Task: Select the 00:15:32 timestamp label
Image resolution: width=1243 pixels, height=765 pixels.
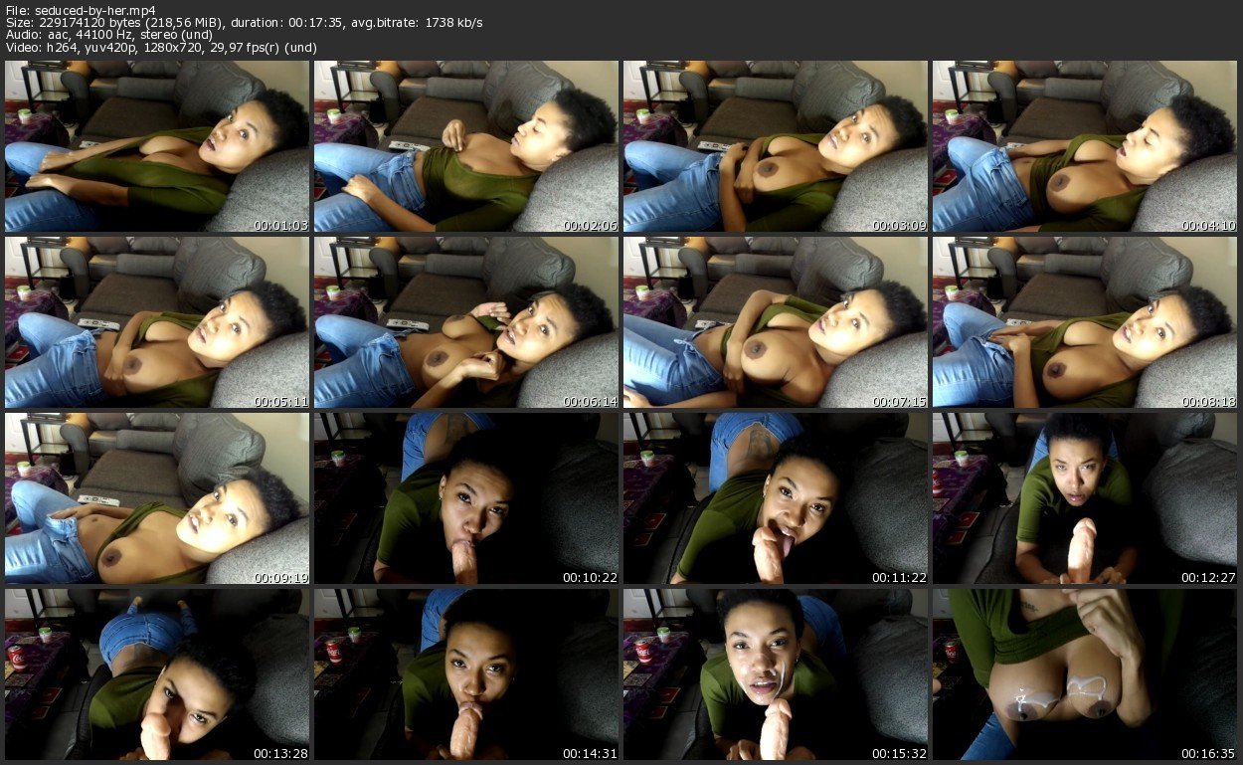Action: [900, 752]
